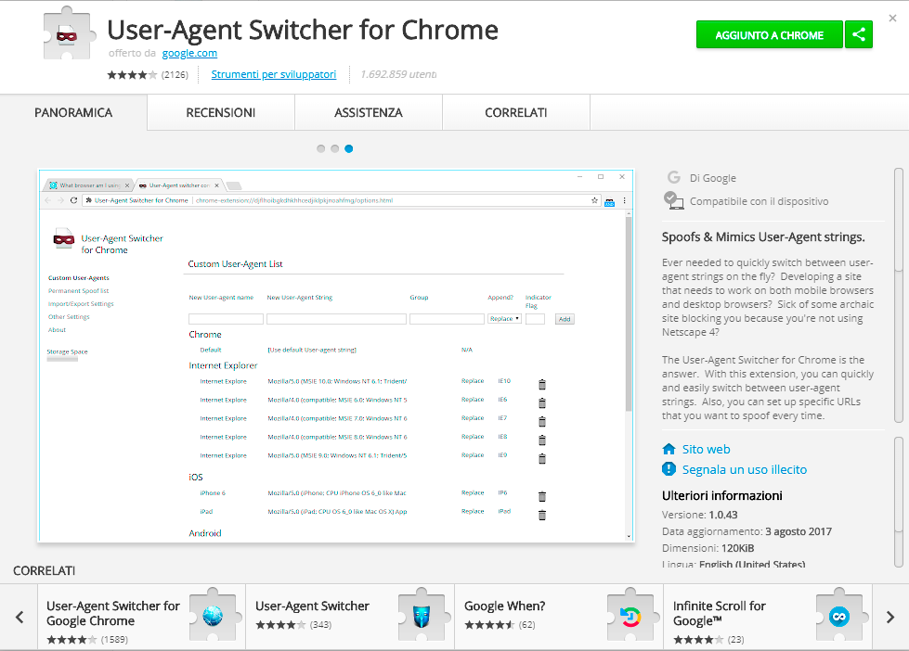Open the ASSISTENZA tab

368,112
